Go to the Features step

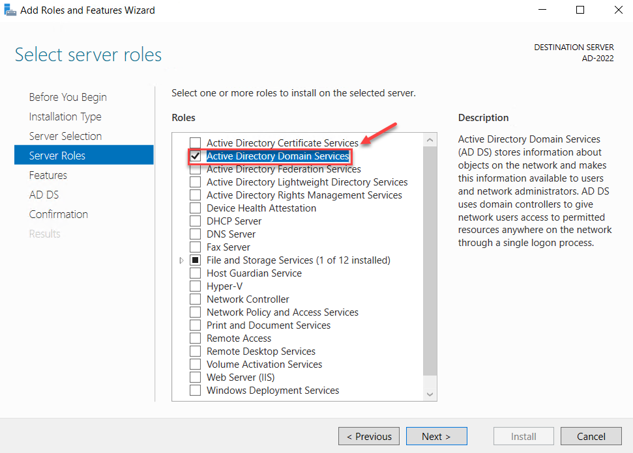click(x=49, y=174)
